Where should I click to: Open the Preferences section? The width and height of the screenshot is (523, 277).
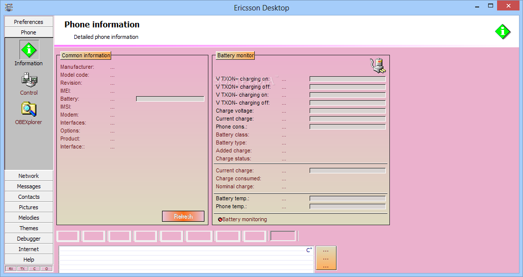[x=29, y=21]
